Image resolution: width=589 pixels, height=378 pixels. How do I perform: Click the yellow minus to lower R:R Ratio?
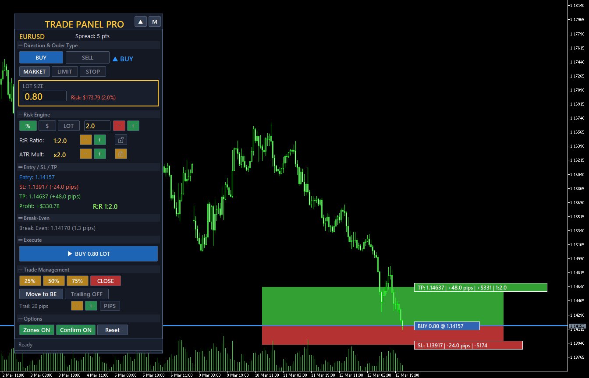[x=86, y=140]
